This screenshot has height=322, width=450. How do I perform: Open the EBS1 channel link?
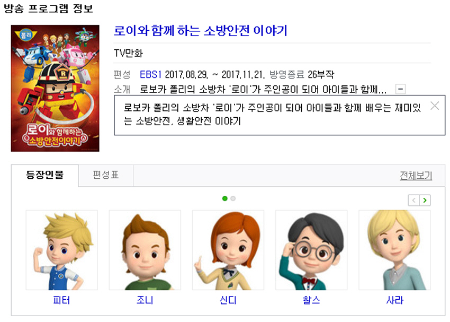point(150,75)
